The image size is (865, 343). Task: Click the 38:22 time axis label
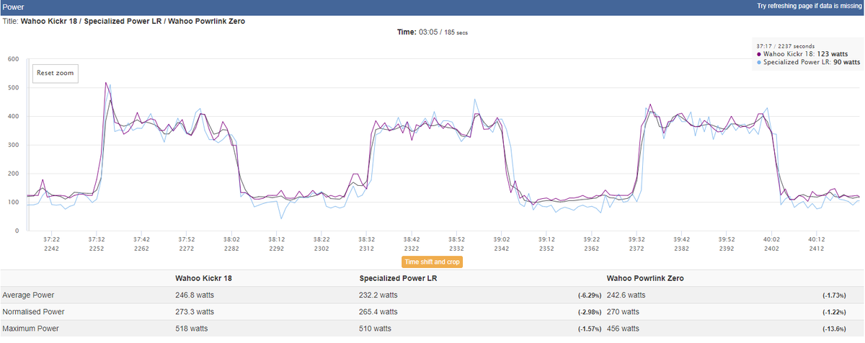321,239
